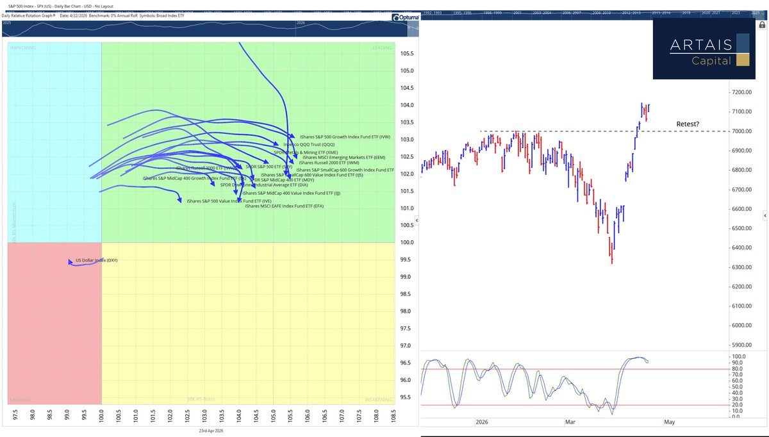Click the 6300.00 price axis value

point(743,267)
